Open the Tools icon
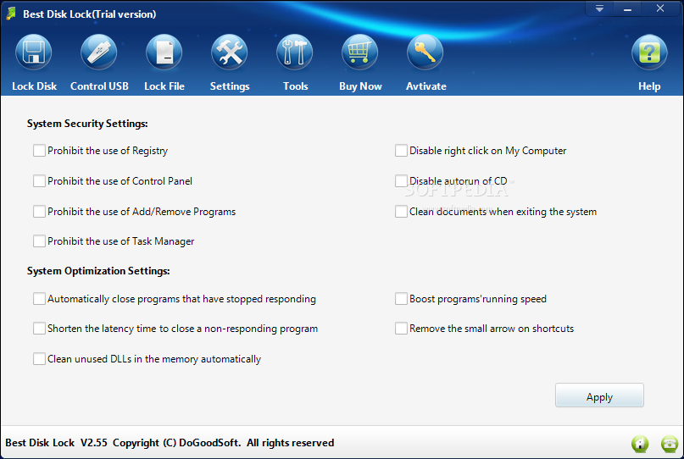The width and height of the screenshot is (684, 459). pos(295,53)
